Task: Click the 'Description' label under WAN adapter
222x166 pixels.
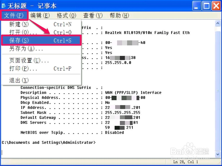Action: pos(33,93)
